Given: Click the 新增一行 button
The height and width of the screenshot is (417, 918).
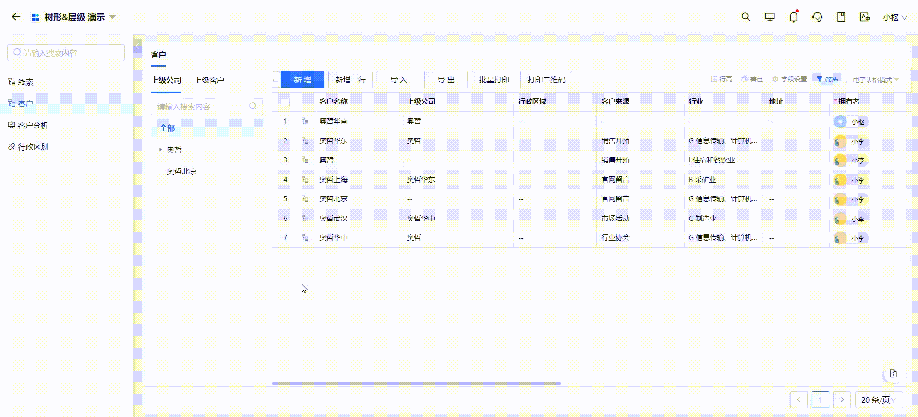Looking at the screenshot, I should tap(350, 80).
